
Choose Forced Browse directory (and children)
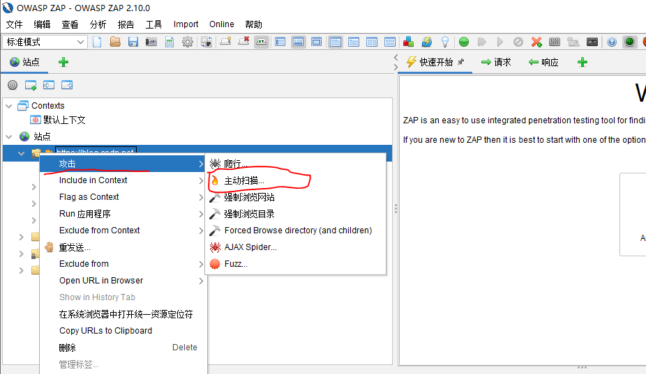click(296, 231)
